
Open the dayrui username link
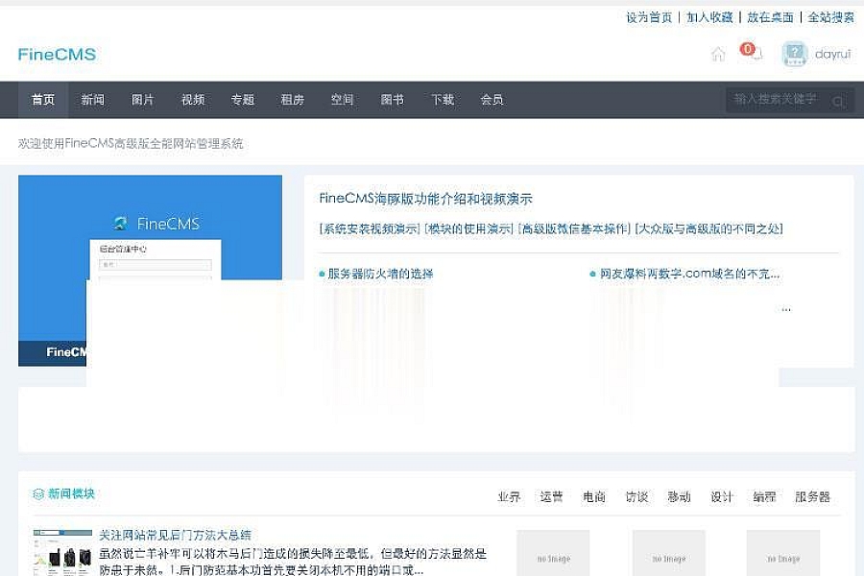point(832,54)
